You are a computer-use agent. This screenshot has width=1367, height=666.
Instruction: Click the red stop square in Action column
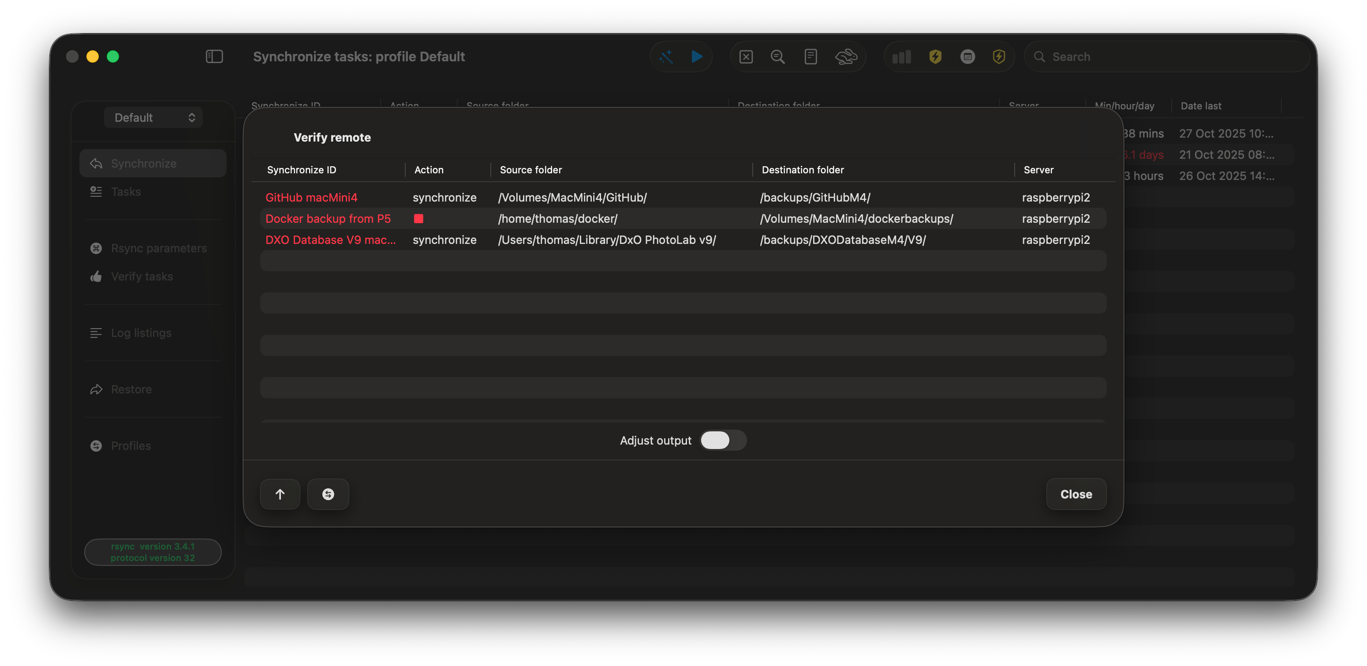tap(418, 219)
